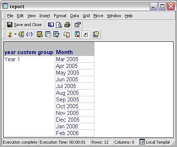Select the 'Sep 2005' cell

(x=75, y=100)
